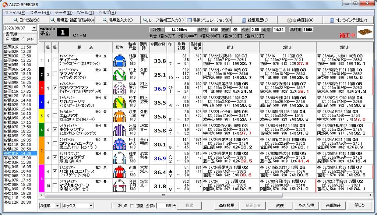Open the date dropdown showing 2023/08/07
377x215 pixels.
pyautogui.click(x=34, y=28)
